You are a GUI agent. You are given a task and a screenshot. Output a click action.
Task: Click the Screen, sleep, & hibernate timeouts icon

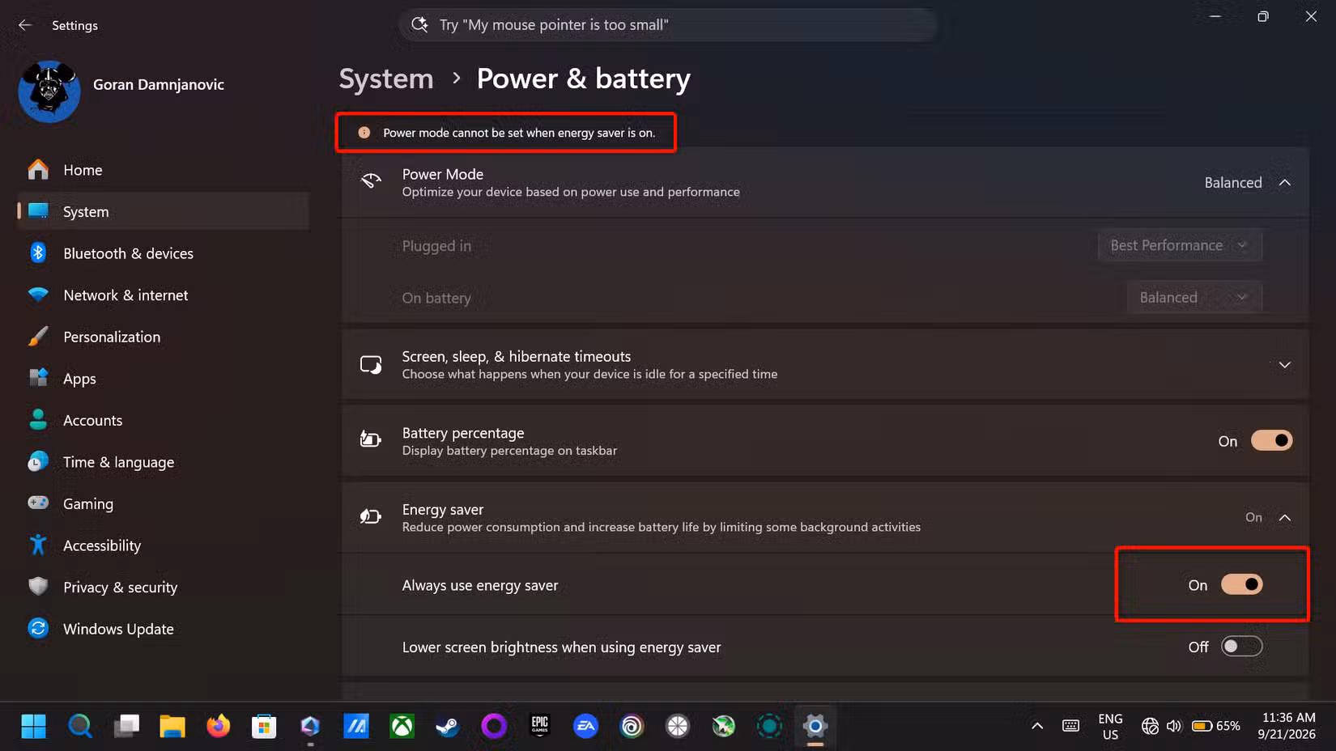coord(371,365)
